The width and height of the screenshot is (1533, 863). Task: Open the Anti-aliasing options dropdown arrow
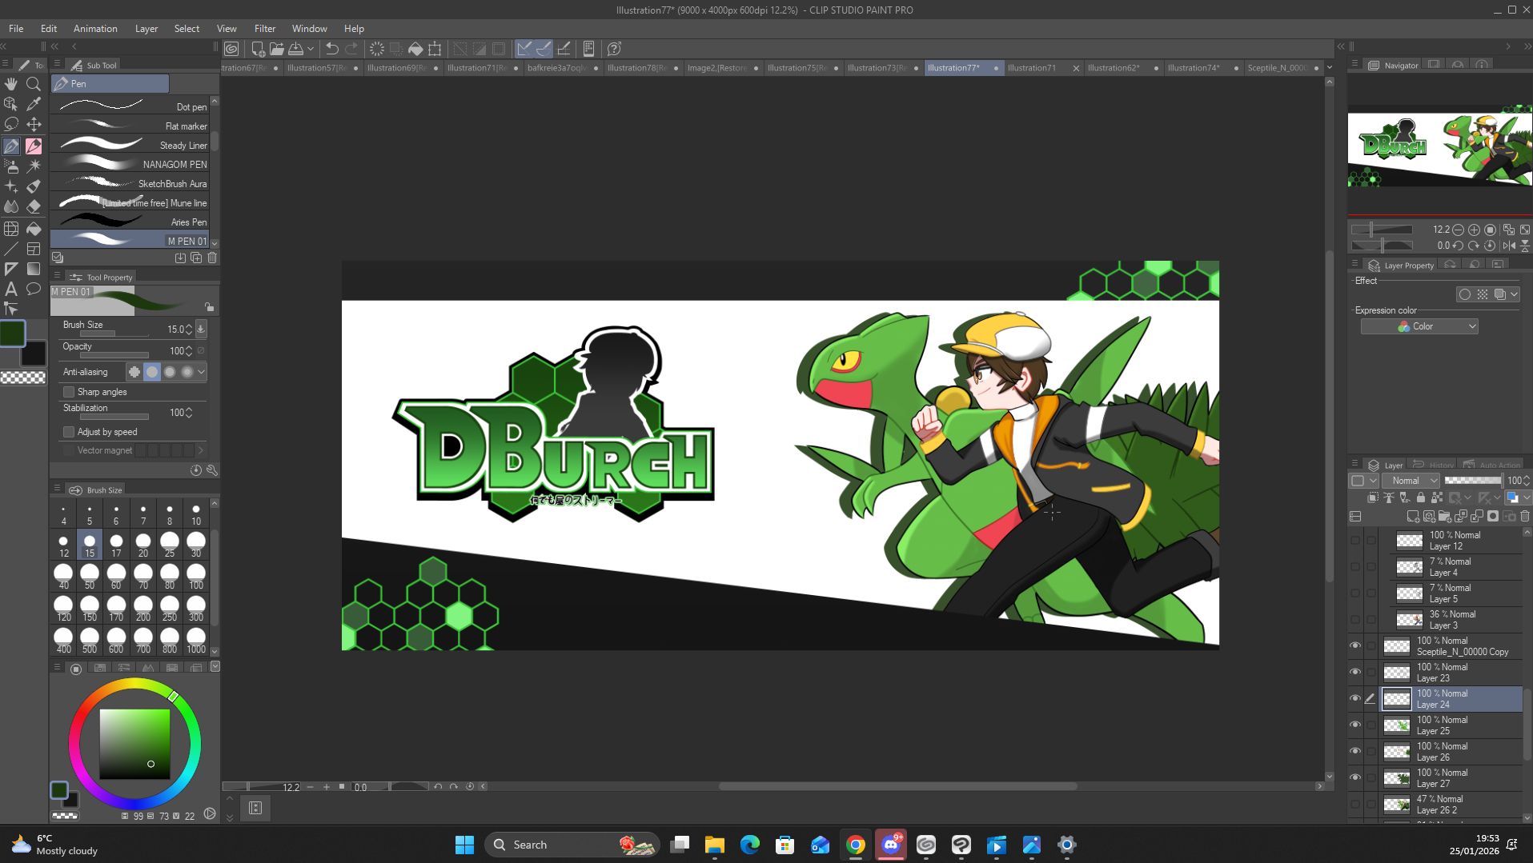pos(202,372)
